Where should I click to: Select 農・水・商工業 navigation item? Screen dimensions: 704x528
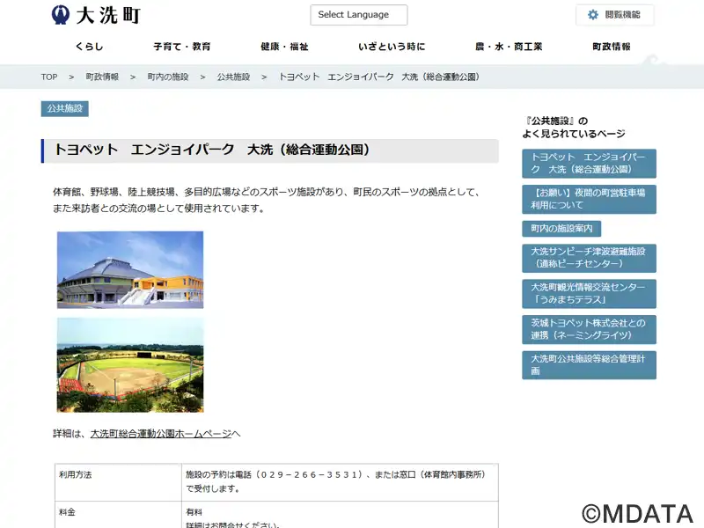[x=509, y=47]
